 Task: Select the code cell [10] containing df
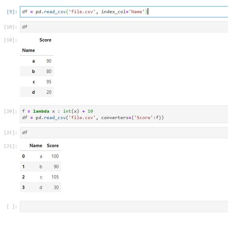(124, 27)
